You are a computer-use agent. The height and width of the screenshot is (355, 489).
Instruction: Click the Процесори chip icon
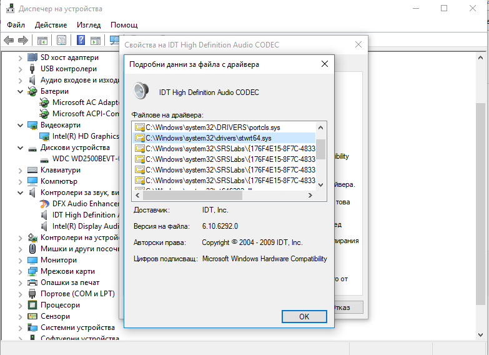pos(32,305)
